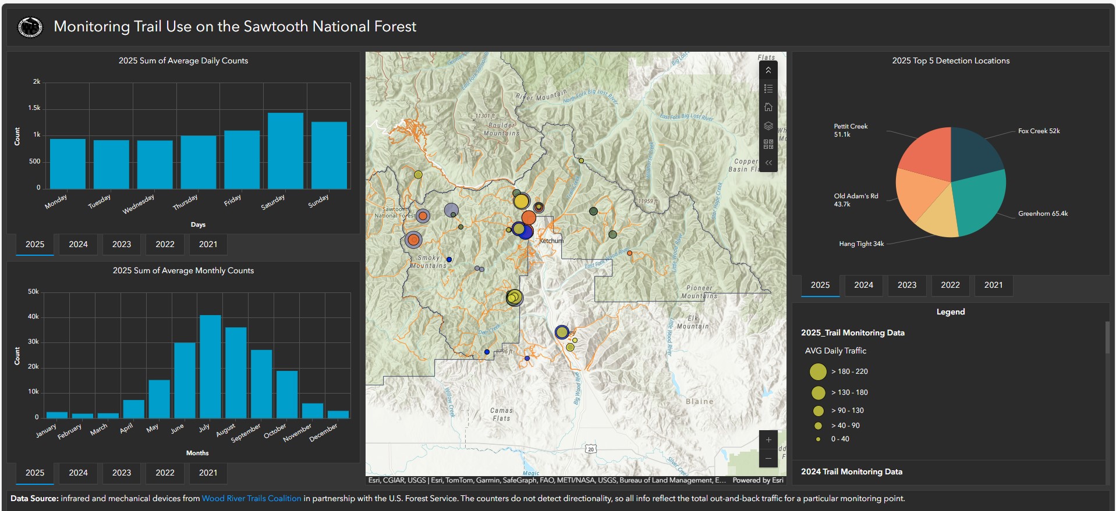Image resolution: width=1116 pixels, height=511 pixels.
Task: Show 2022 top 5 detection locations
Action: 950,285
